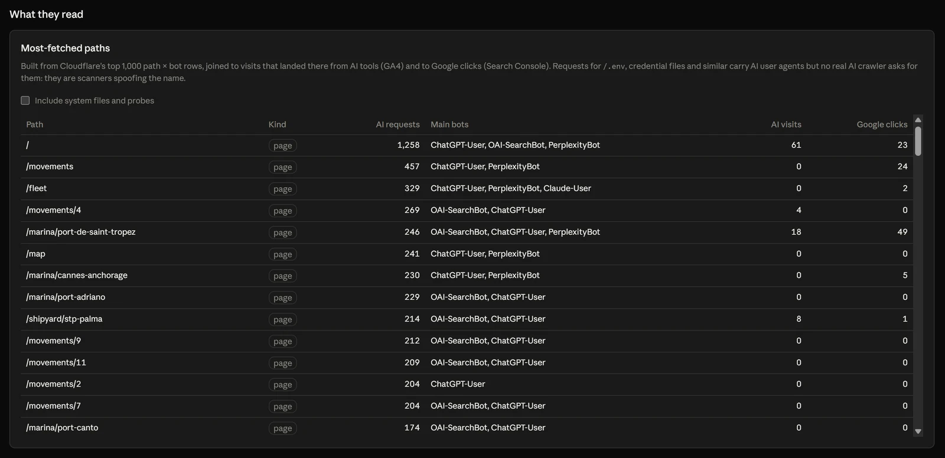Select the /fleet path row

pyautogui.click(x=467, y=189)
